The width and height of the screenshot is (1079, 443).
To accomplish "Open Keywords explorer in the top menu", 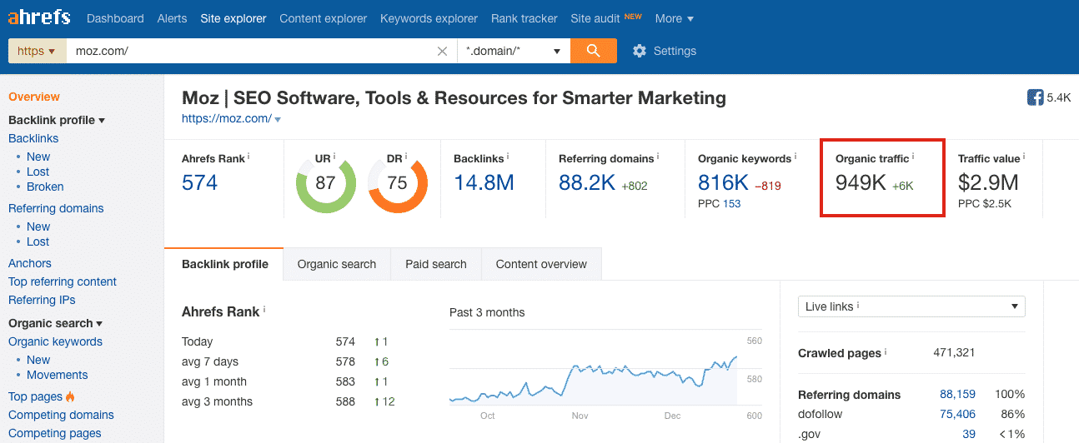I will click(x=429, y=18).
